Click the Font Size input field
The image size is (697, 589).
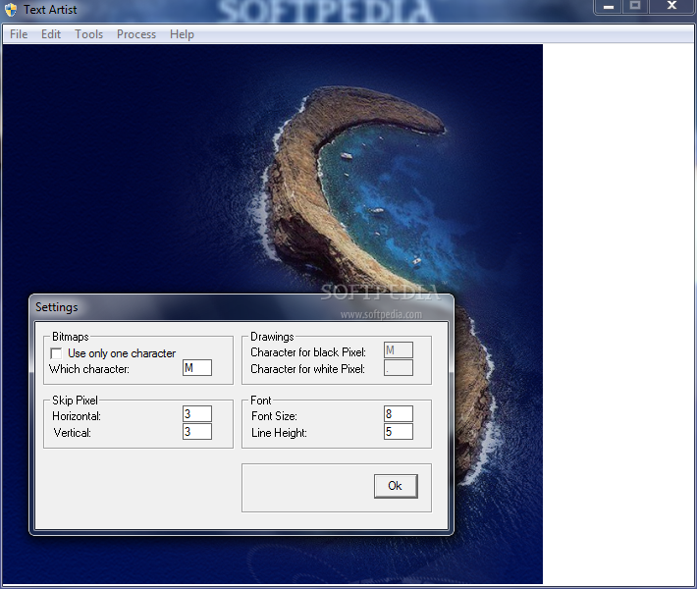point(399,414)
